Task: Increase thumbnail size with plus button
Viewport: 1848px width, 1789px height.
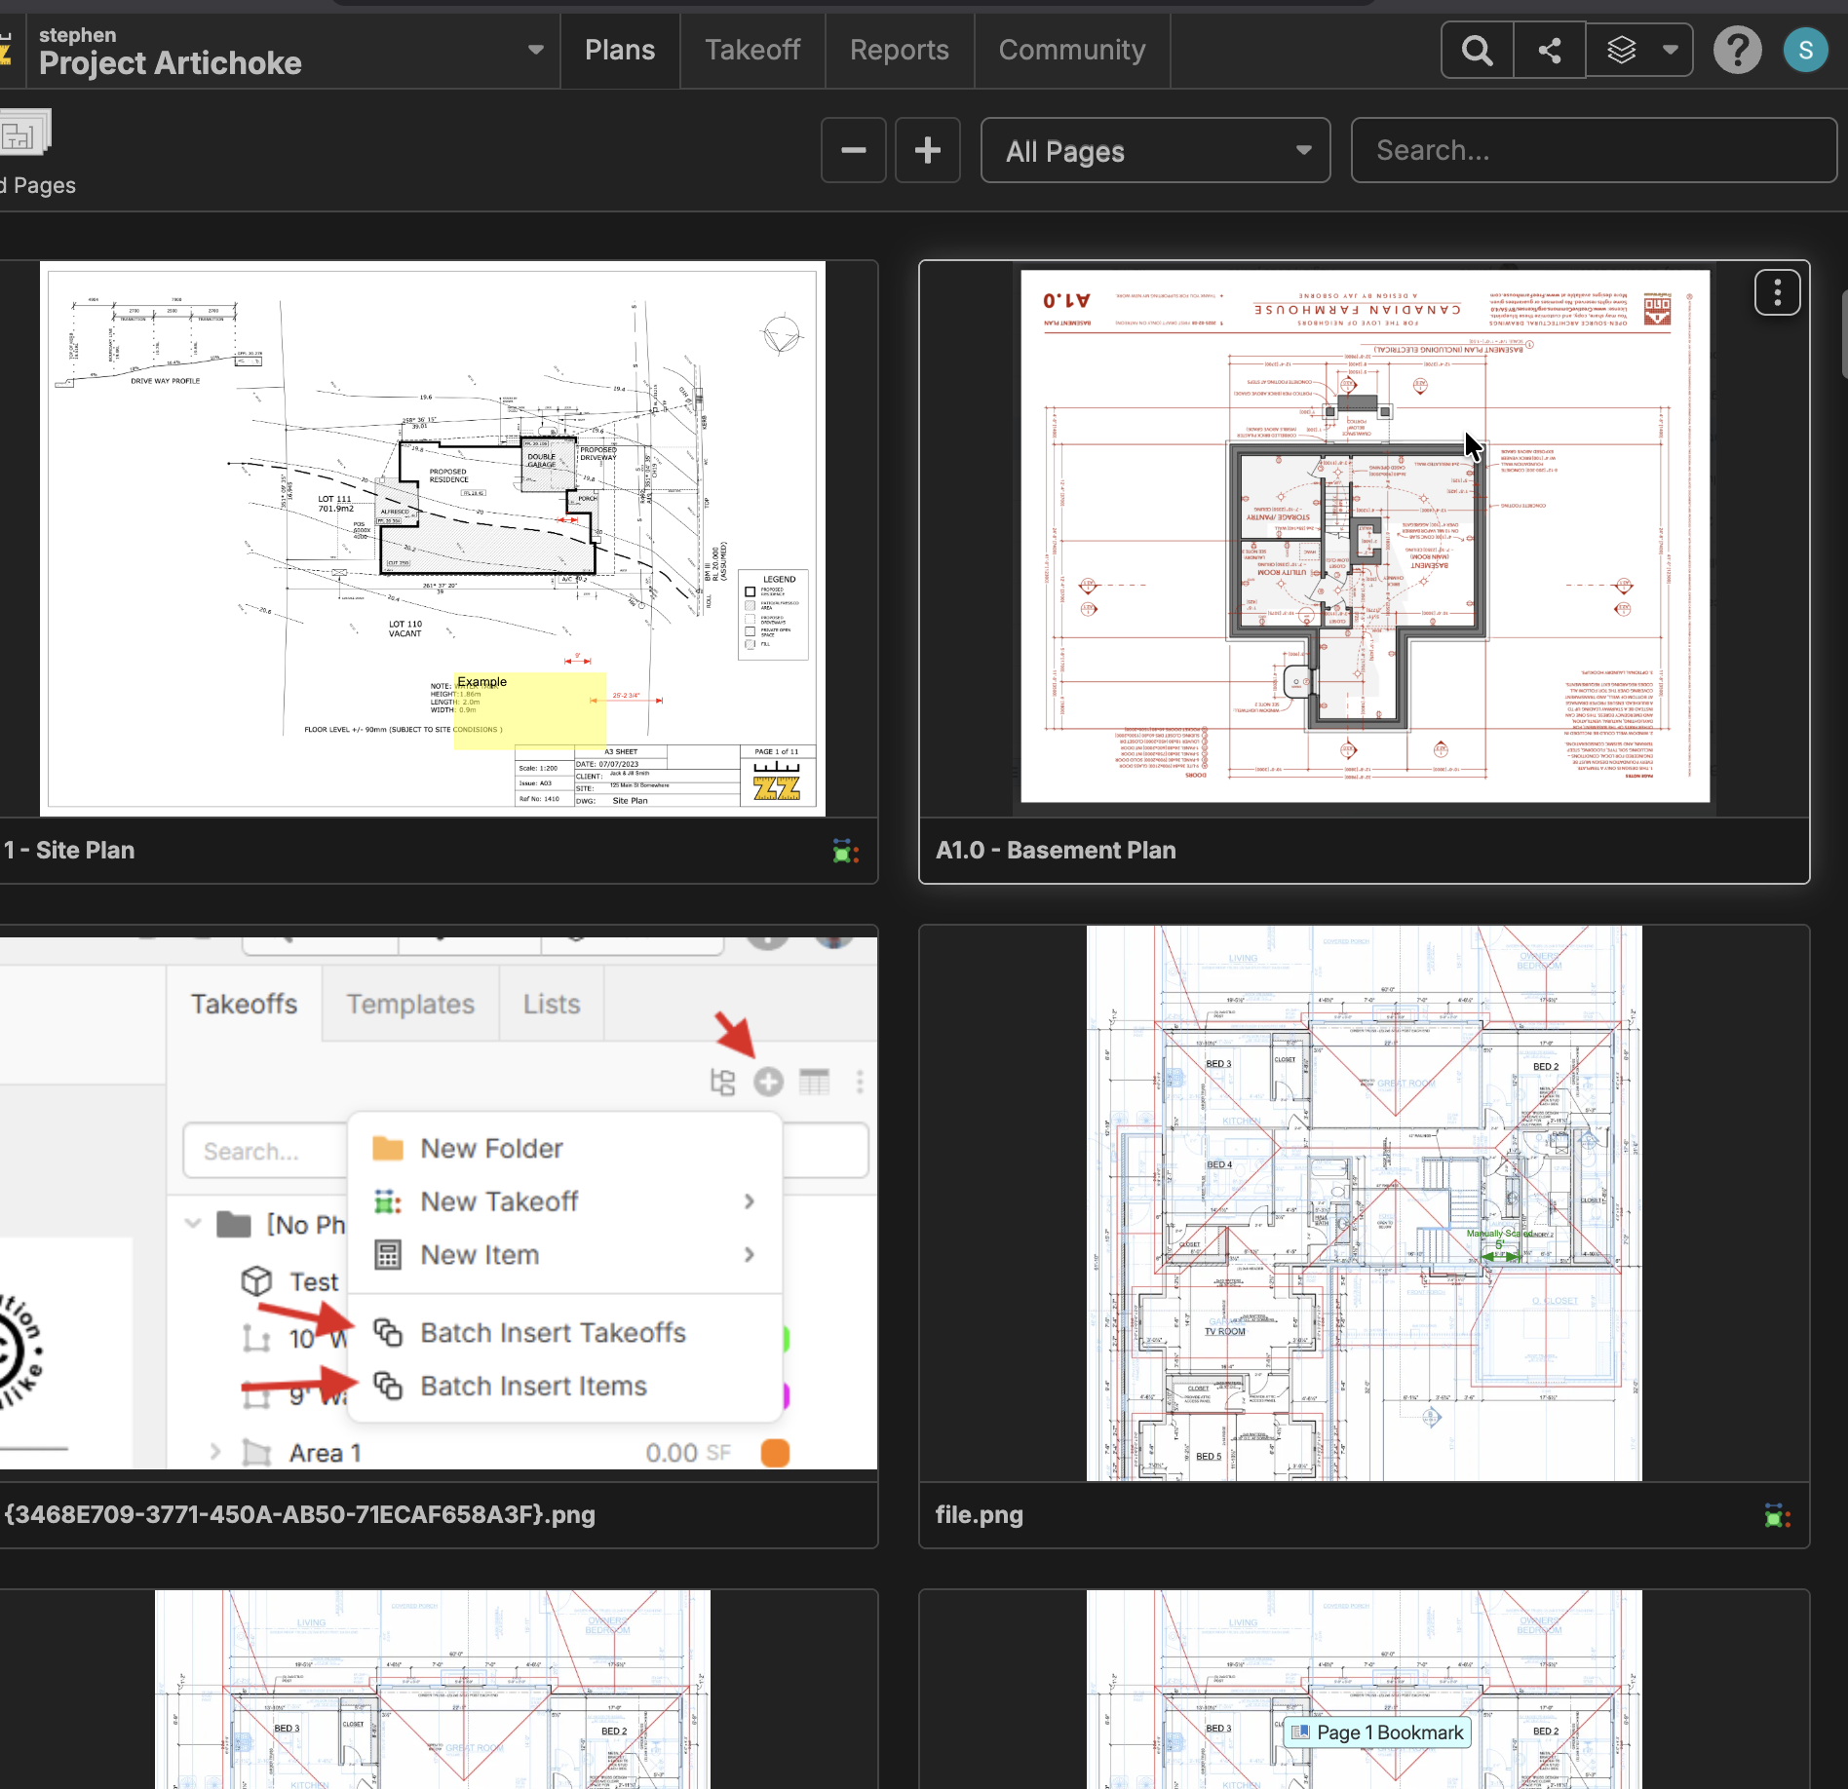Action: (927, 151)
